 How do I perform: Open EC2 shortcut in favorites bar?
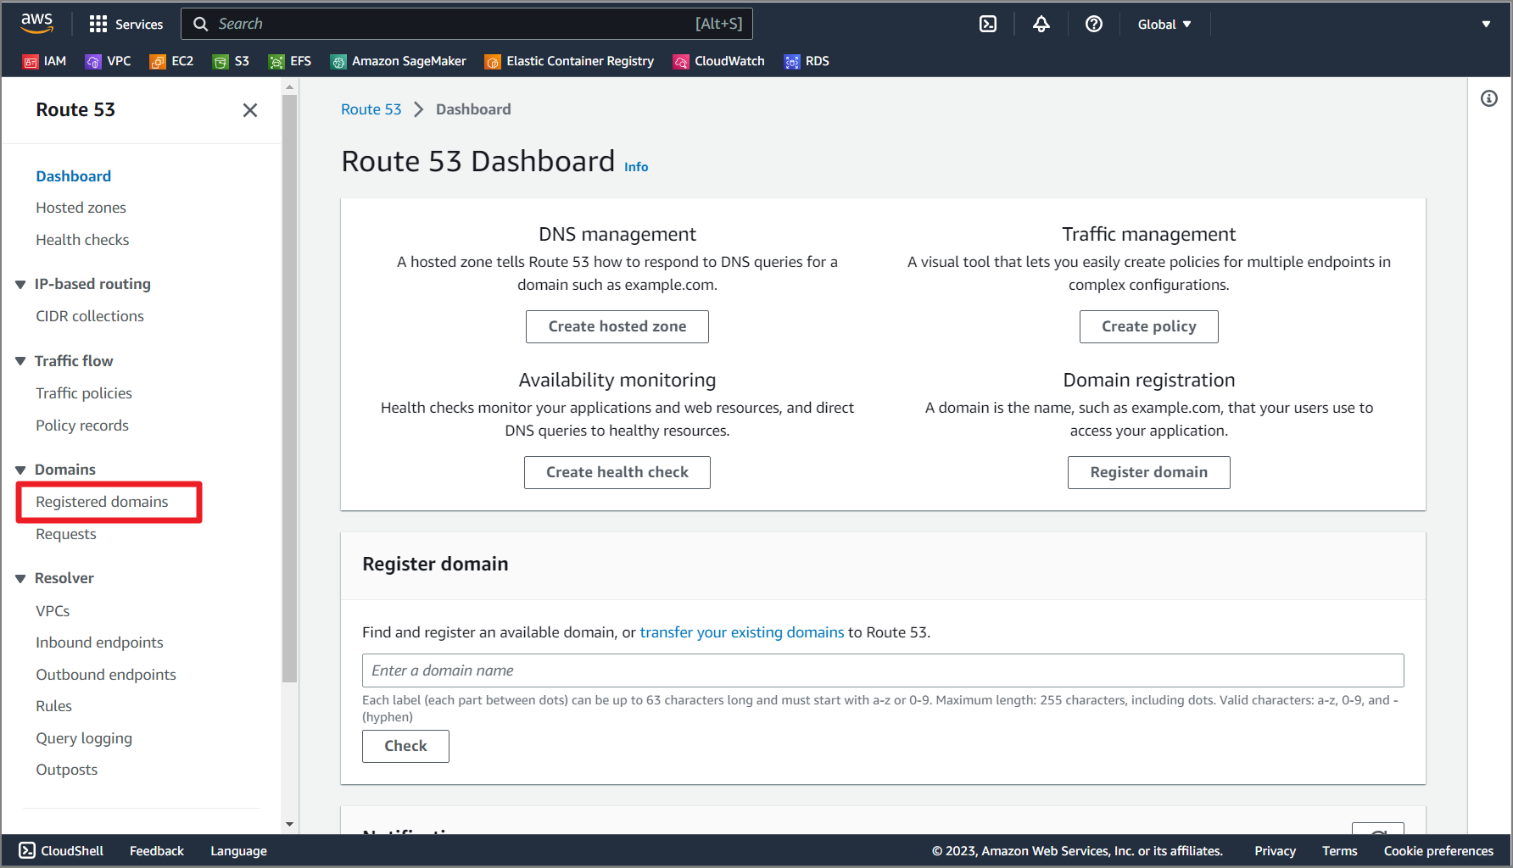172,61
